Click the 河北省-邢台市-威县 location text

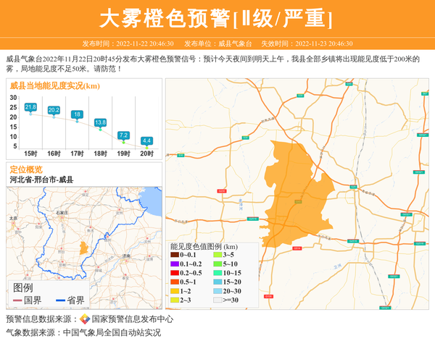click(x=41, y=180)
